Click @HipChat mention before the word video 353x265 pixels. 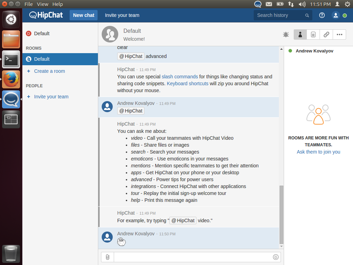click(183, 220)
